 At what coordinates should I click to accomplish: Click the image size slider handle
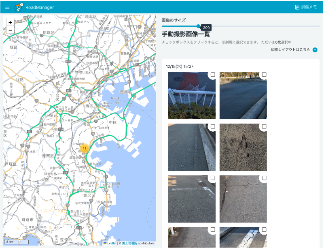point(198,26)
